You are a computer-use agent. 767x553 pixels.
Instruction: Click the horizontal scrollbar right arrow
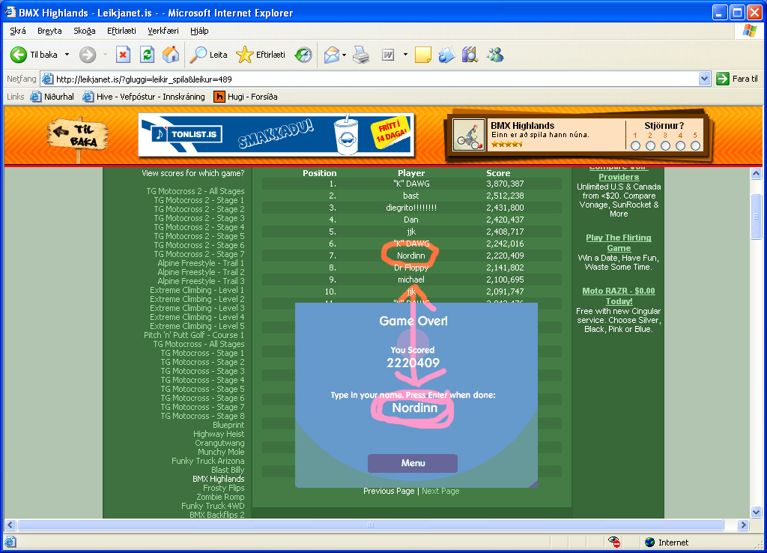point(744,525)
